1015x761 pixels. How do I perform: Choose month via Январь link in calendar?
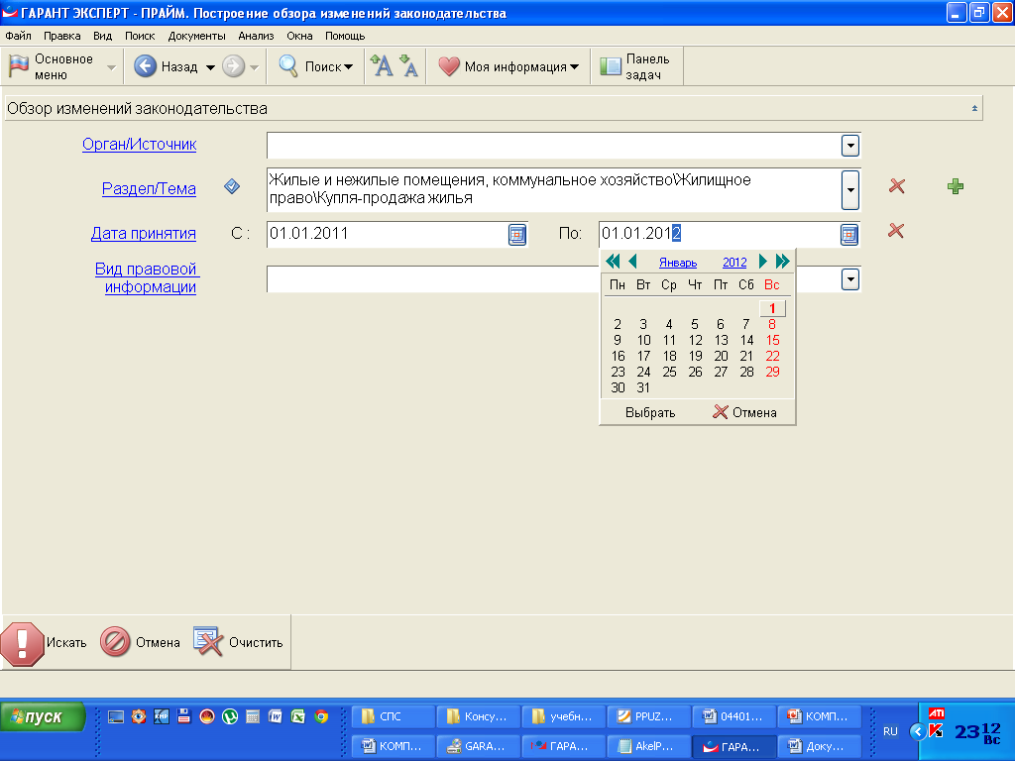click(678, 262)
